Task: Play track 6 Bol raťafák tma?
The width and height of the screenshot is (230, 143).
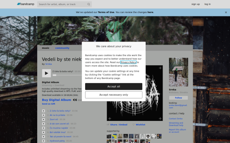Action: 43,132
